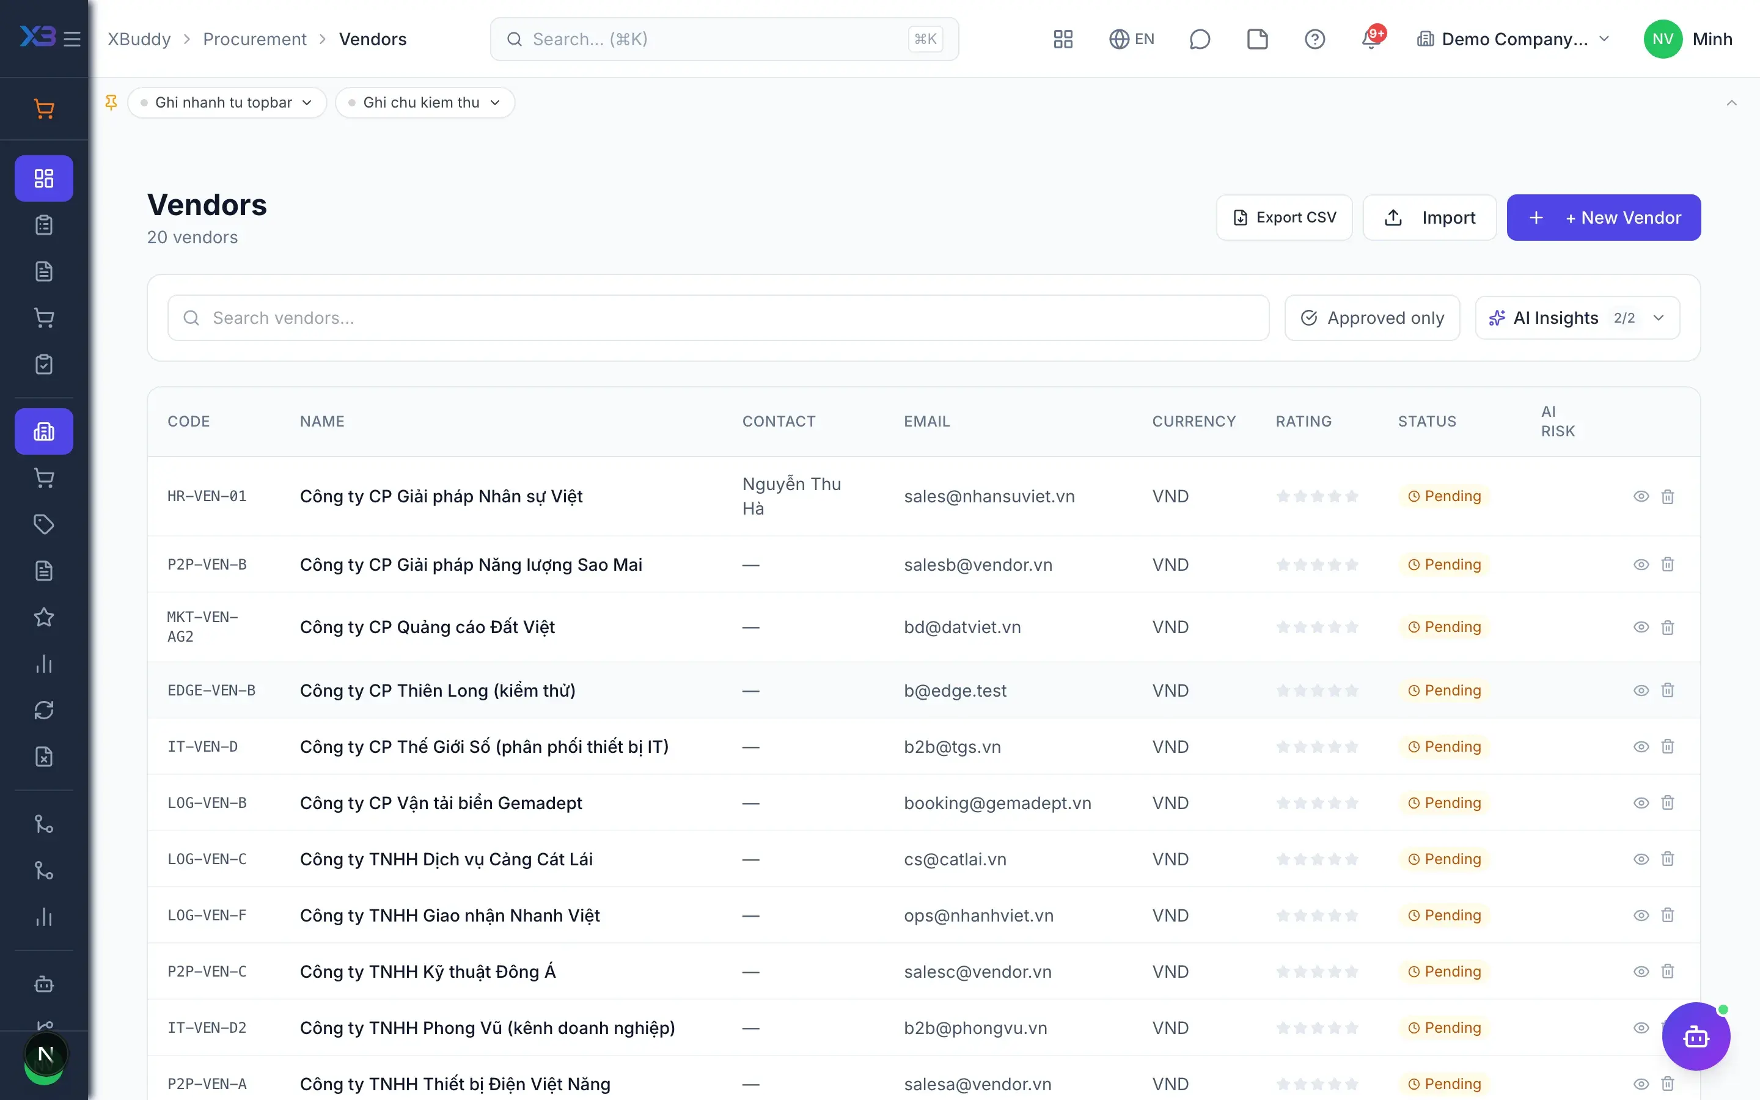Open notifications bell with 9+ badge

(1371, 38)
